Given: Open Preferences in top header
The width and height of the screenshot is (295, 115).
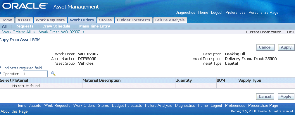Looking at the screenshot, I should [235, 12].
